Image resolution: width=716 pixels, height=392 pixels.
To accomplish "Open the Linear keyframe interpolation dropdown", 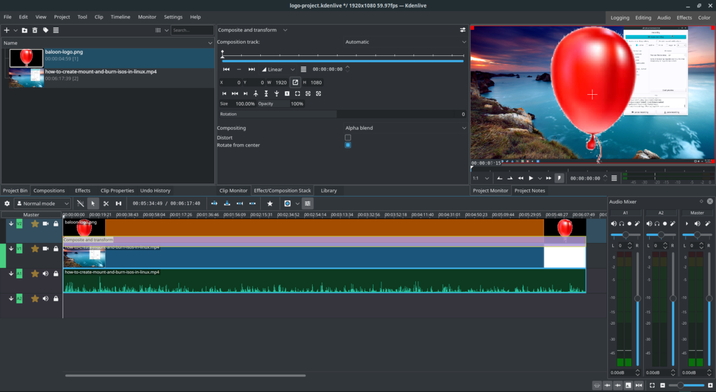I will click(277, 69).
